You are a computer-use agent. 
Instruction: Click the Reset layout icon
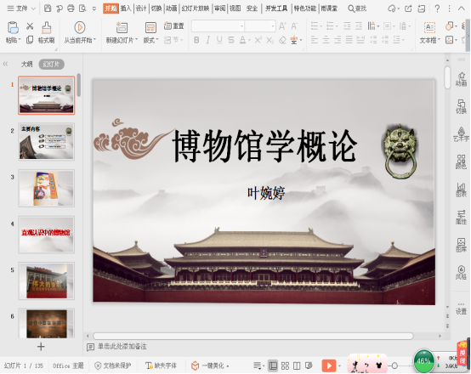[174, 26]
